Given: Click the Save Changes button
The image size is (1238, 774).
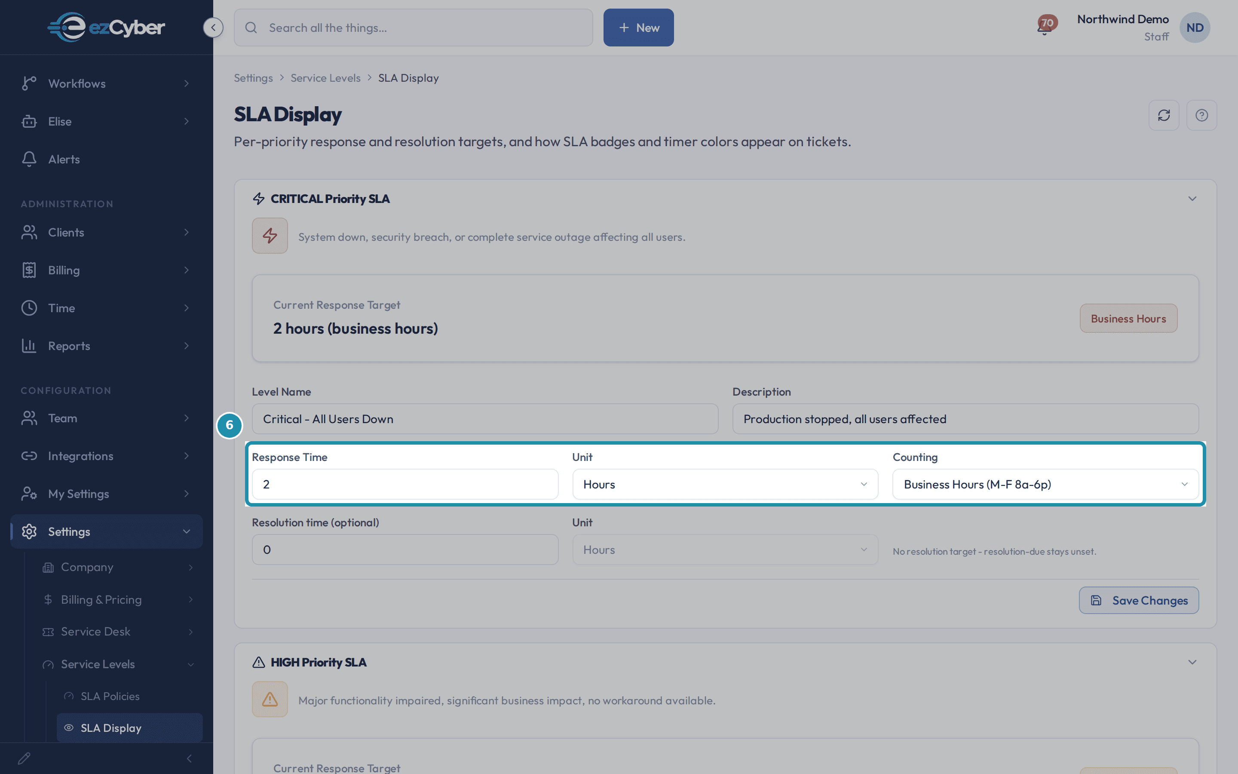Looking at the screenshot, I should pos(1139,600).
